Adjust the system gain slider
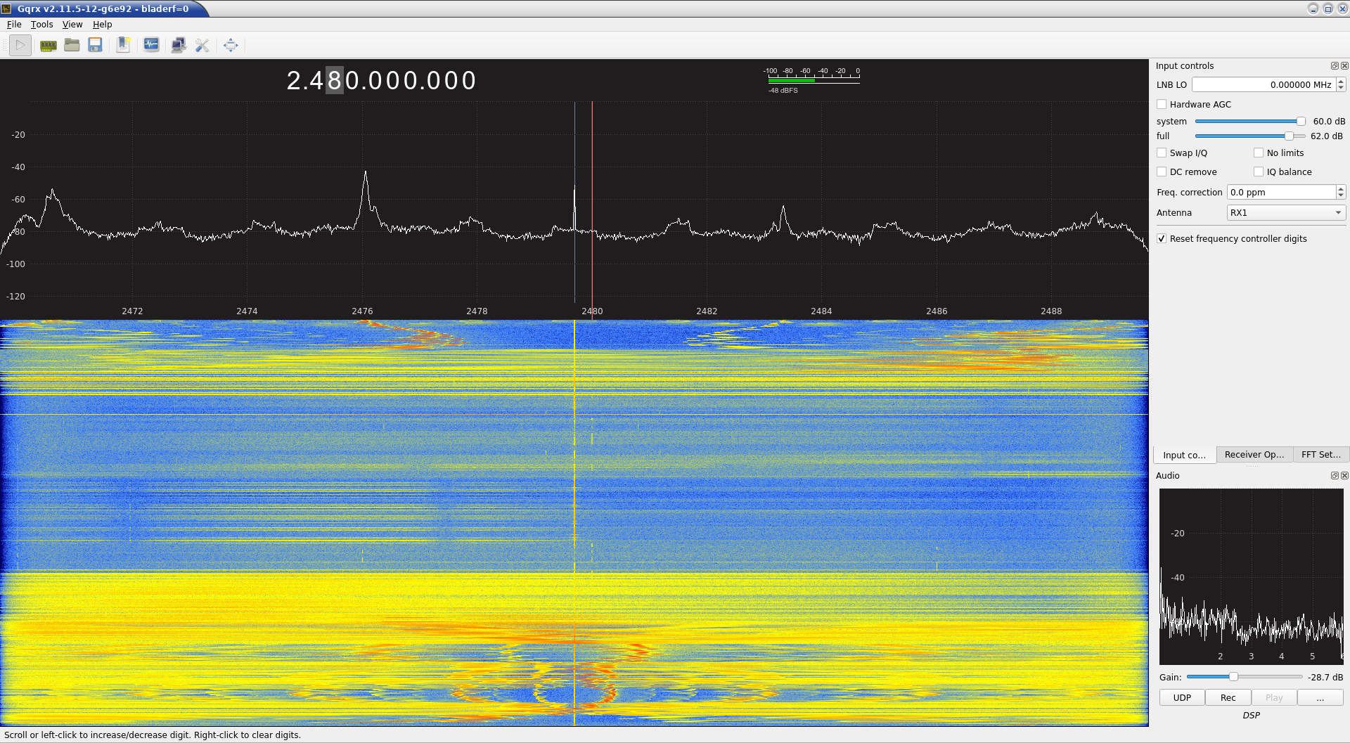This screenshot has width=1350, height=743. pyautogui.click(x=1250, y=121)
